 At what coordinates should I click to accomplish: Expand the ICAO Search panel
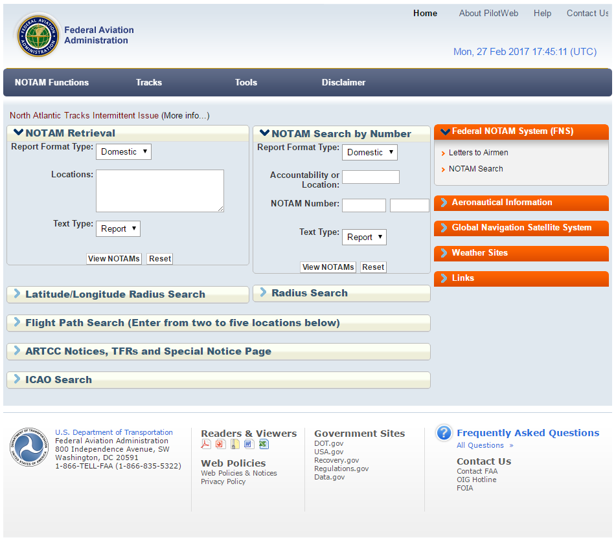coord(218,380)
